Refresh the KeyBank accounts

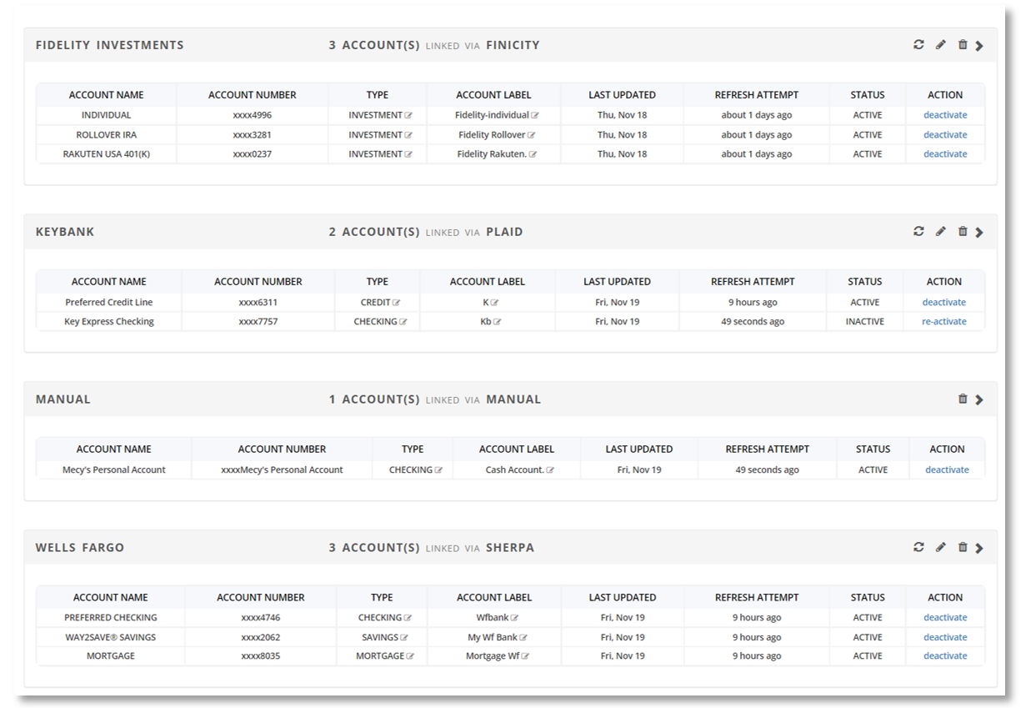(x=918, y=232)
